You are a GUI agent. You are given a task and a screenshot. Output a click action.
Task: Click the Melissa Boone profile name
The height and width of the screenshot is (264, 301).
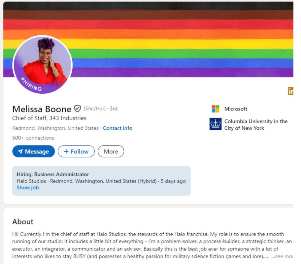click(x=42, y=109)
